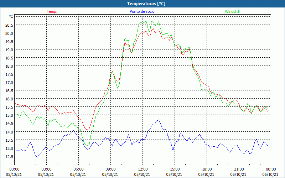The width and height of the screenshot is (285, 178).
Task: Click the 19,5 y-axis value
Action: click(9, 41)
